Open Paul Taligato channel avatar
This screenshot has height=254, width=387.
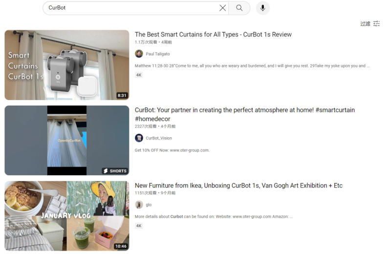point(139,54)
